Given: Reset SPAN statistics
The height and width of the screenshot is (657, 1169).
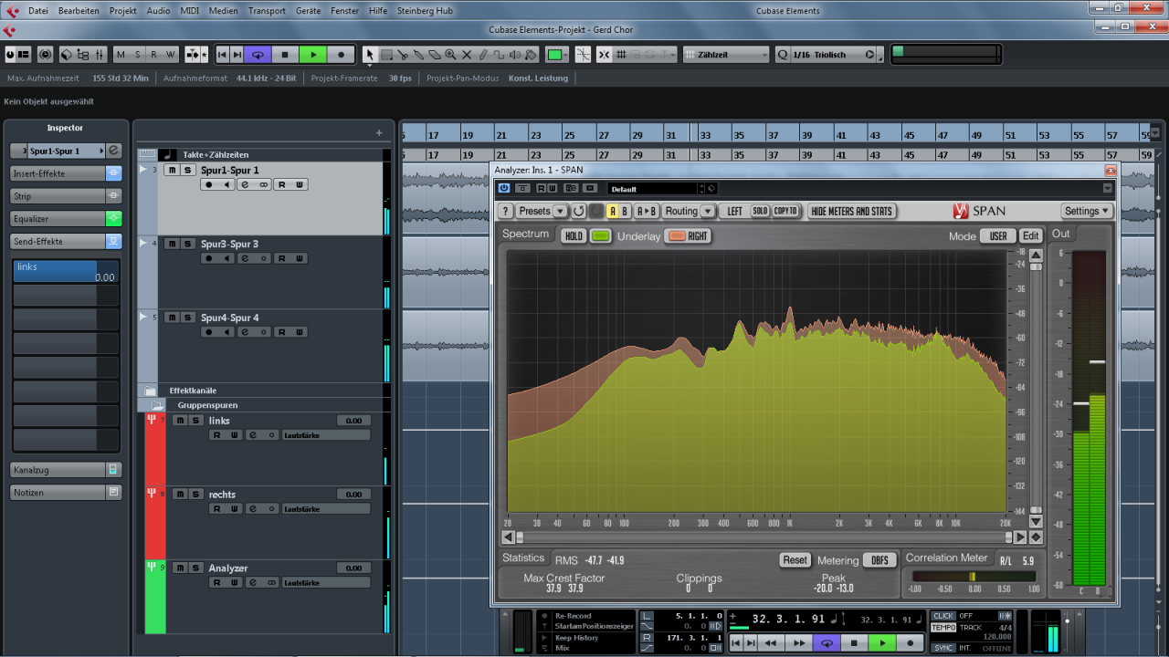Looking at the screenshot, I should point(795,560).
